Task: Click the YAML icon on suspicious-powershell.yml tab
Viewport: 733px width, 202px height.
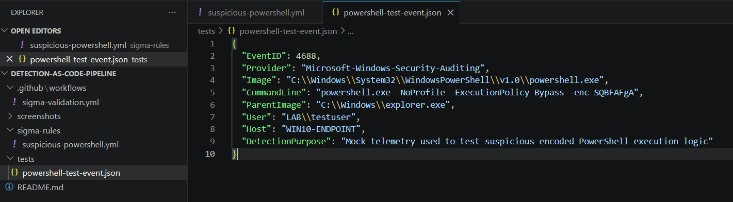Action: [x=200, y=12]
